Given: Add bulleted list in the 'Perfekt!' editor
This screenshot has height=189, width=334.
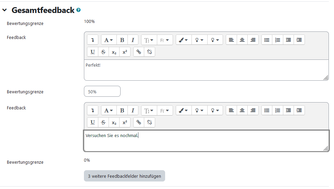Looking at the screenshot, I should tap(267, 40).
